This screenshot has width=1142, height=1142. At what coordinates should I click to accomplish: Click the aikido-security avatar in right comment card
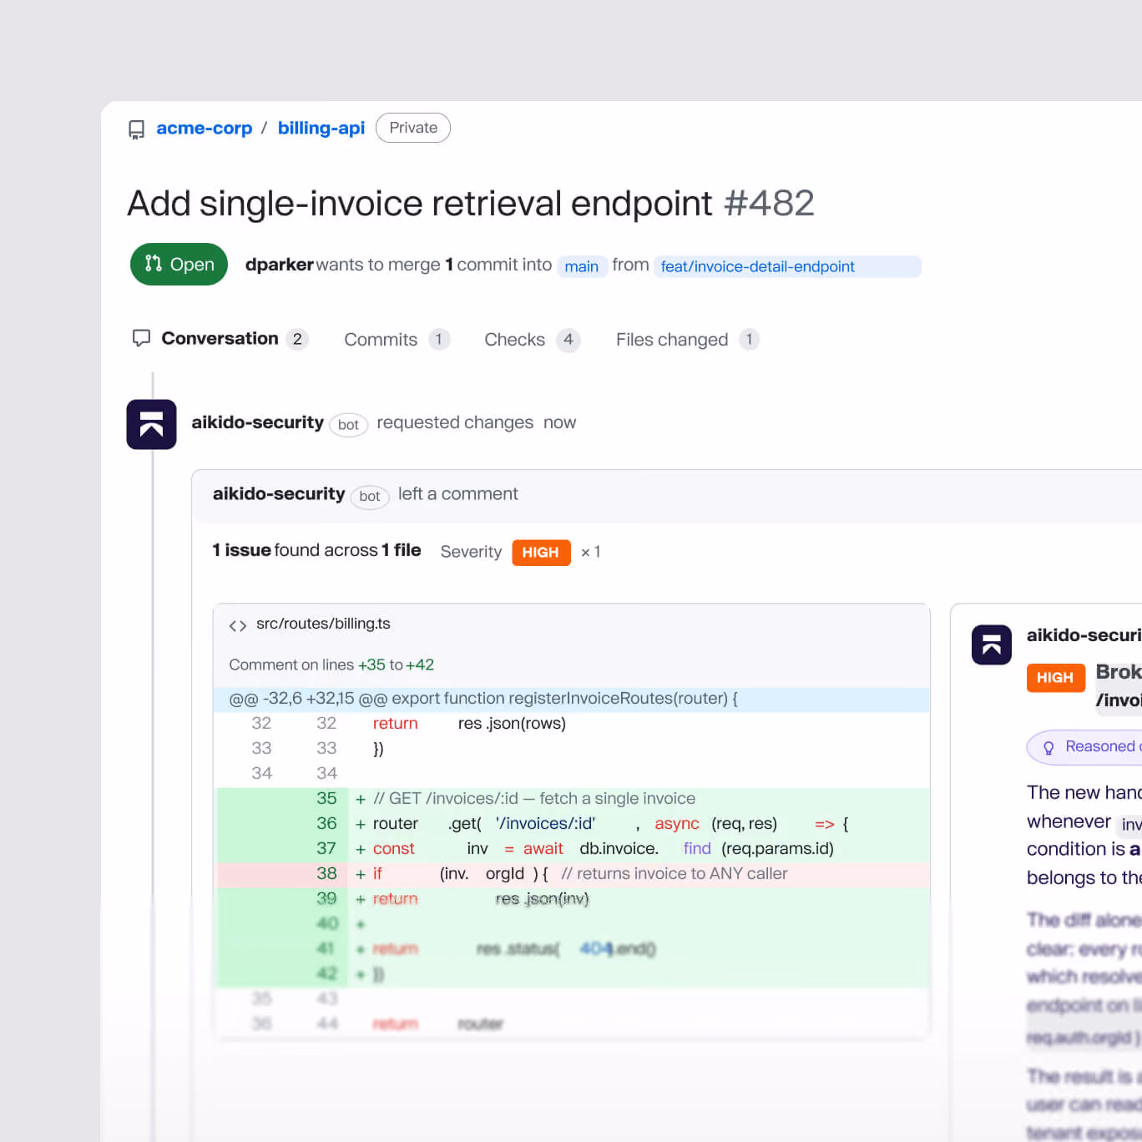[x=992, y=645]
